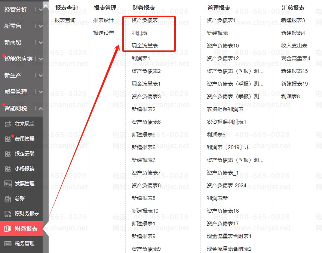Click the 费用管理 sidebar icon
This screenshot has width=322, height=253.
(x=8, y=139)
